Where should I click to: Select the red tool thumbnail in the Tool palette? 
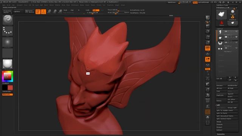point(222,23)
